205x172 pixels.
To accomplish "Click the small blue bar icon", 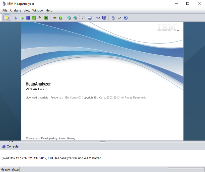I will 98,17.
